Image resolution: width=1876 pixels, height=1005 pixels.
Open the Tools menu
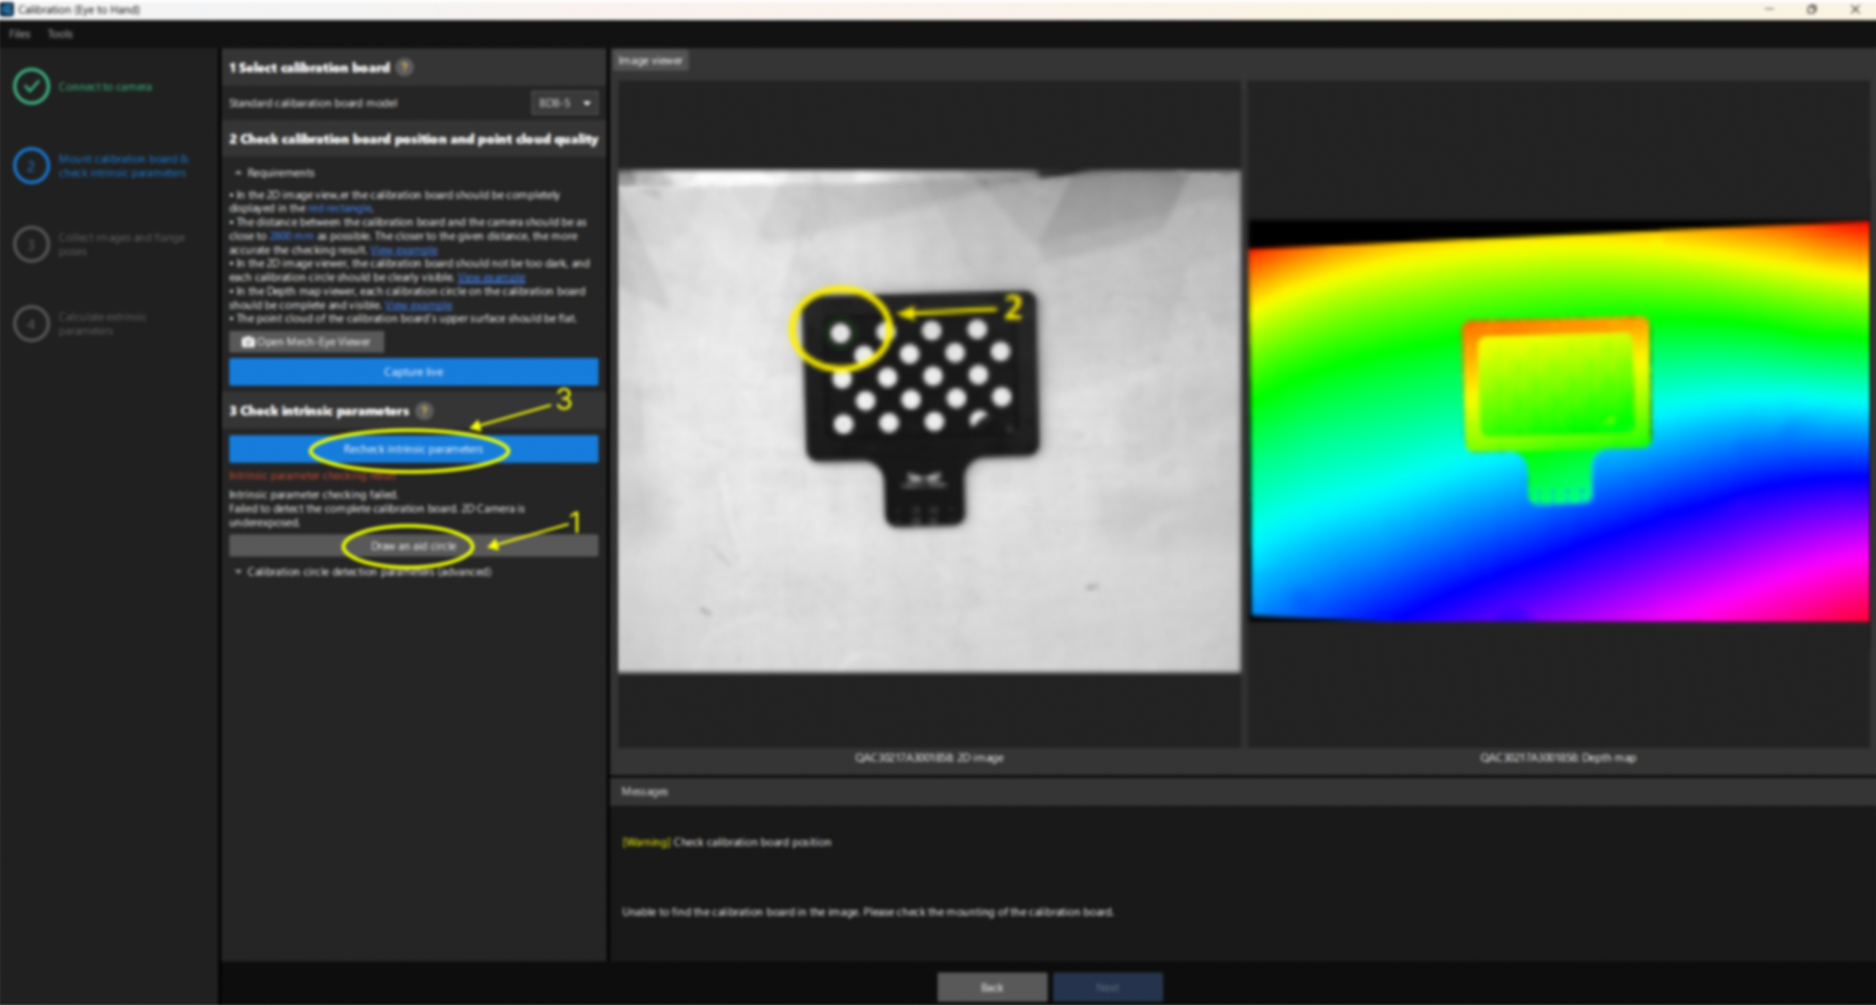point(60,34)
